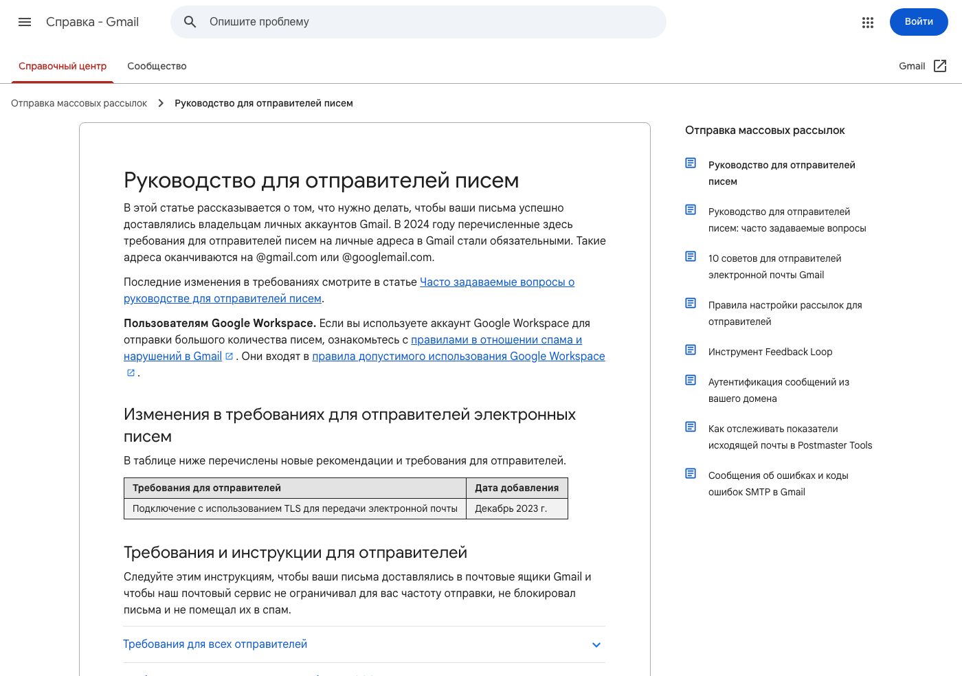
Task: Click external-link icon after 'нарушений в Gmail'
Action: click(x=230, y=356)
